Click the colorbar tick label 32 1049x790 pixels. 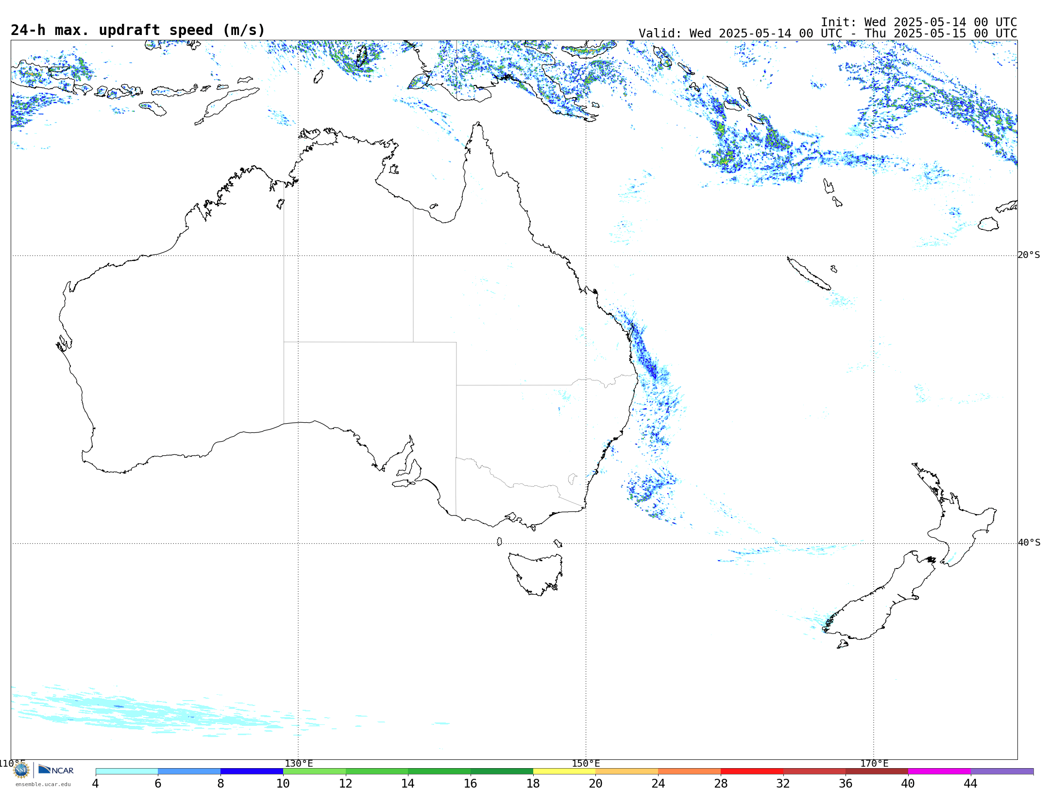coord(783,783)
